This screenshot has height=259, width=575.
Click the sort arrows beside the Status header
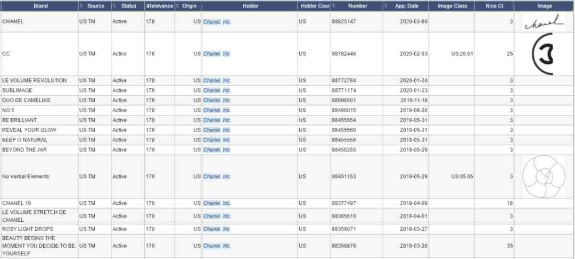[114, 6]
